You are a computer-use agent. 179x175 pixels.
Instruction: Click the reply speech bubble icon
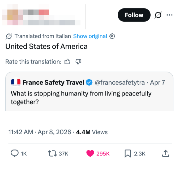click(14, 153)
